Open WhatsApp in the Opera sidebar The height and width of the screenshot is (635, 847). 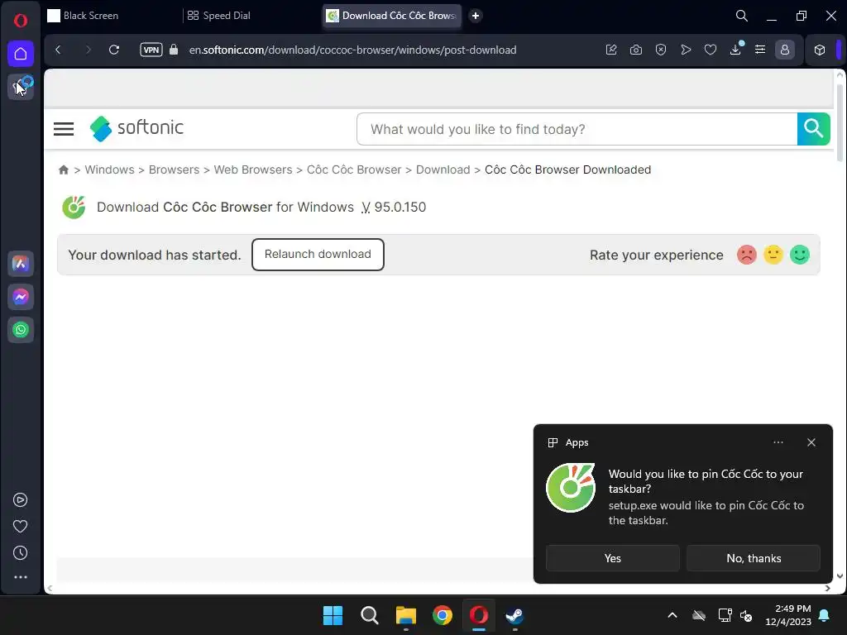pyautogui.click(x=21, y=330)
